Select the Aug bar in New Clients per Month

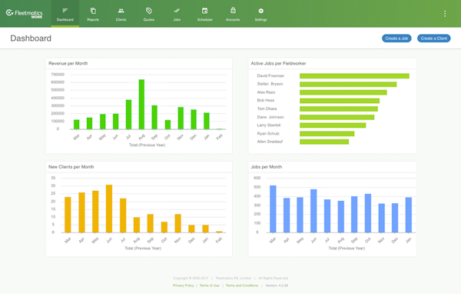click(137, 225)
